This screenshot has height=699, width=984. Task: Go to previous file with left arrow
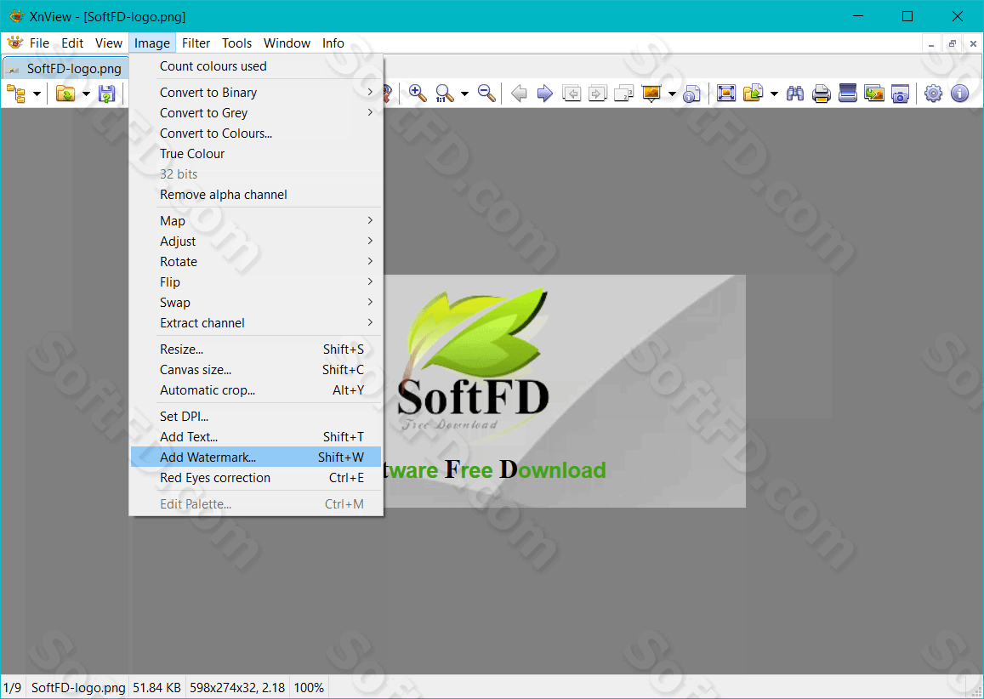[518, 94]
